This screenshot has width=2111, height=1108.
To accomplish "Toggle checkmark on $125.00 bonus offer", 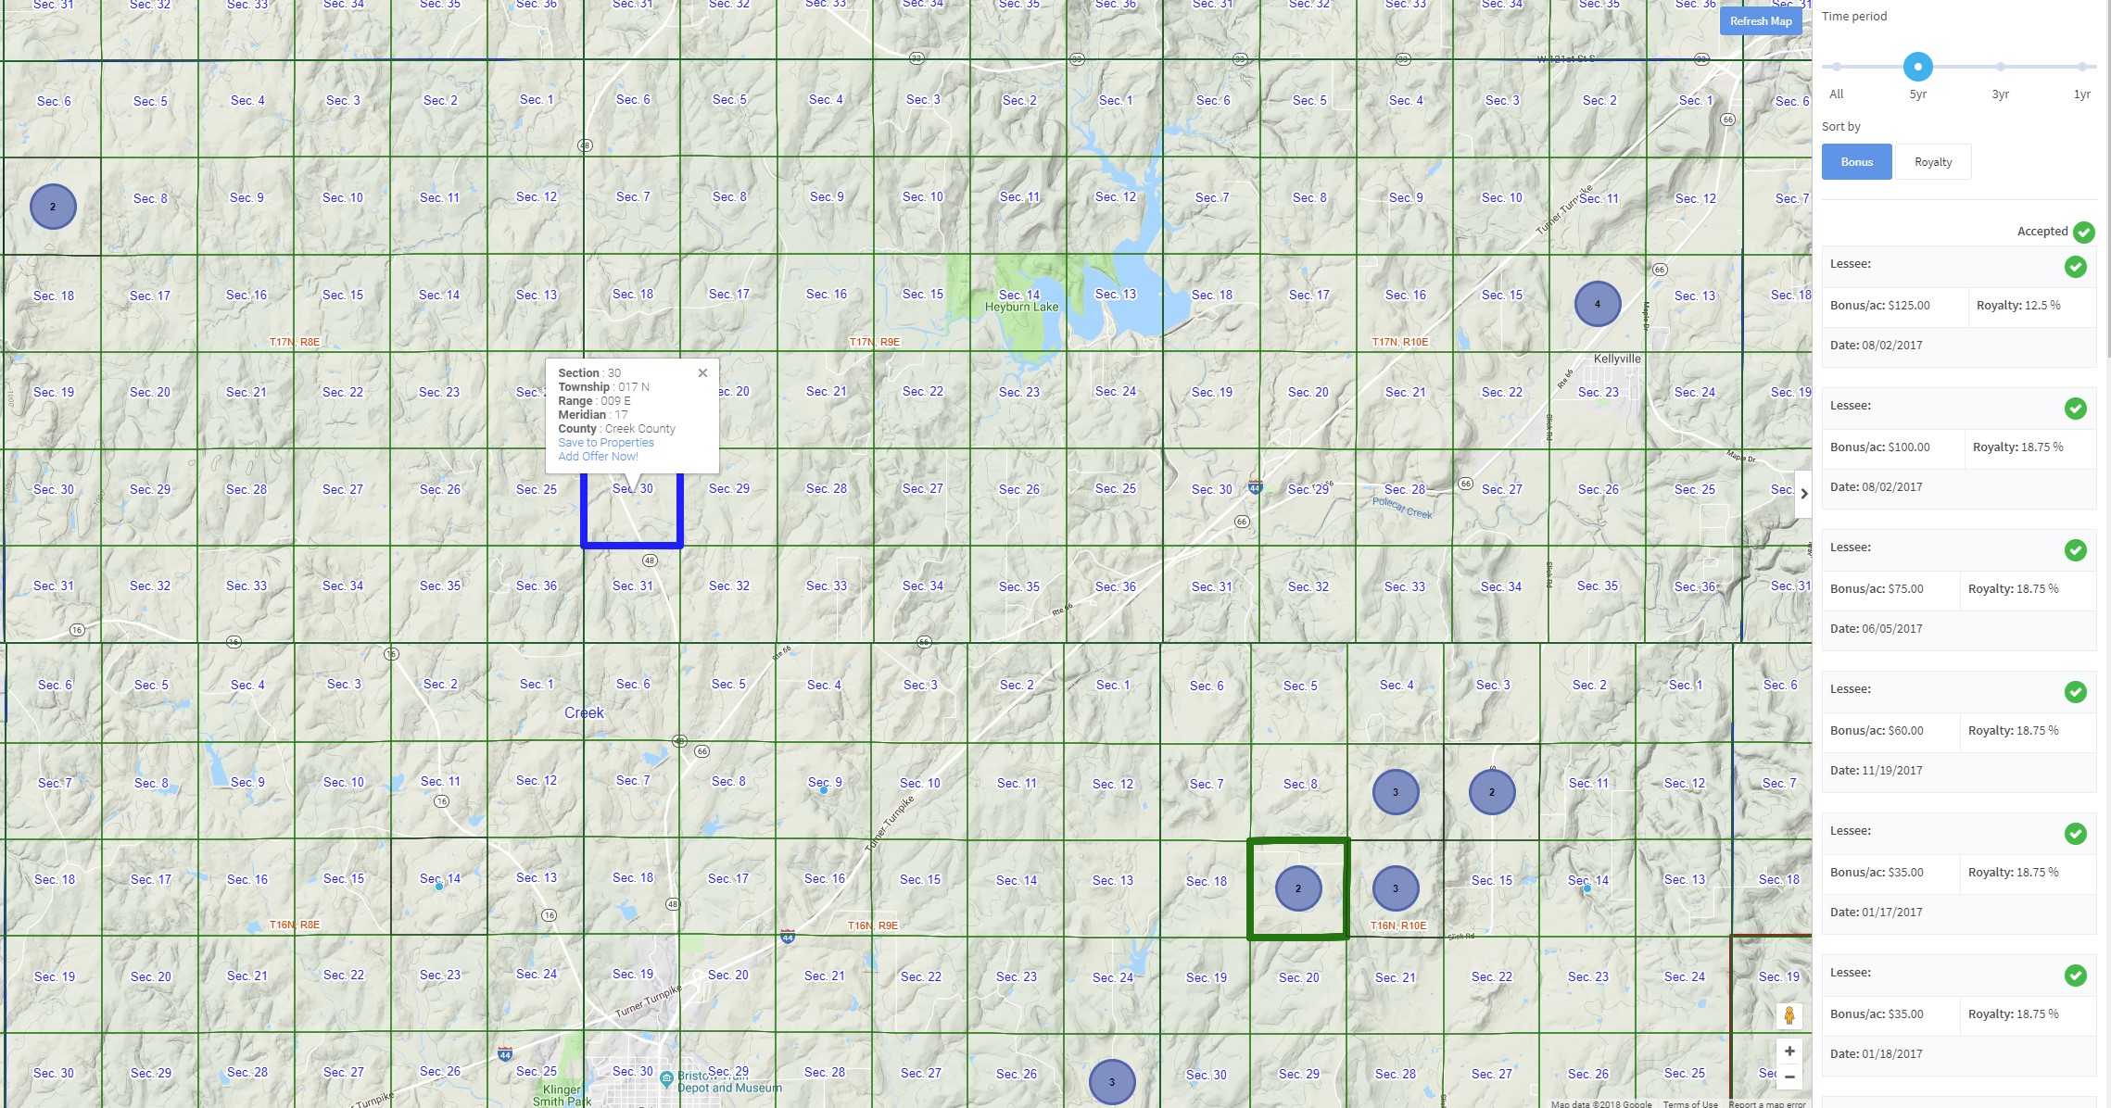I will [2076, 267].
